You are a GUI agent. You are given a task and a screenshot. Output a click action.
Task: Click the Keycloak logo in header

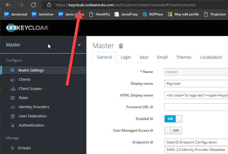pyautogui.click(x=27, y=28)
